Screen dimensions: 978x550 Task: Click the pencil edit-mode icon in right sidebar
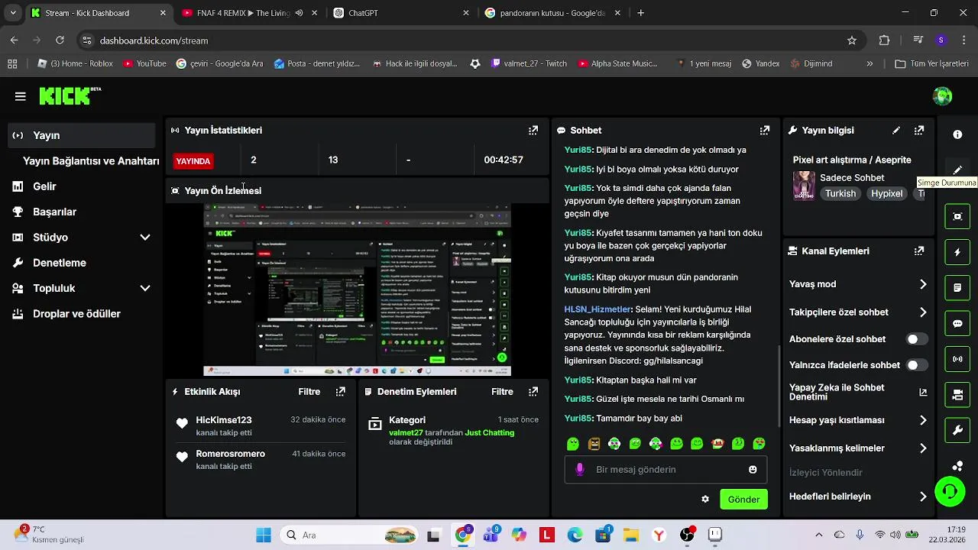tap(957, 170)
